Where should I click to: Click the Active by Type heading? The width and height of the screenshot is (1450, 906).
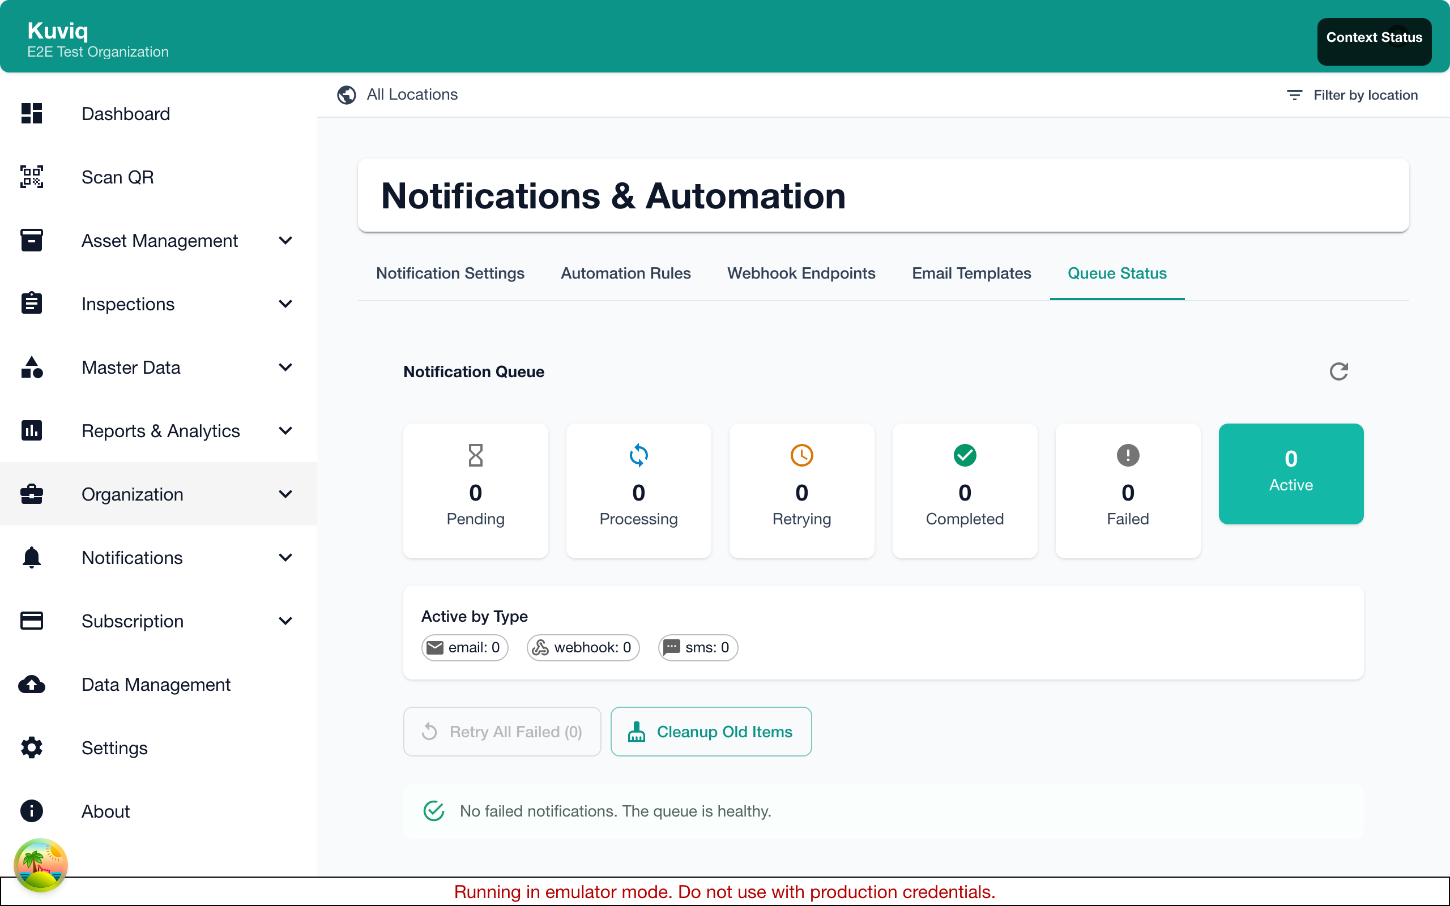point(475,616)
